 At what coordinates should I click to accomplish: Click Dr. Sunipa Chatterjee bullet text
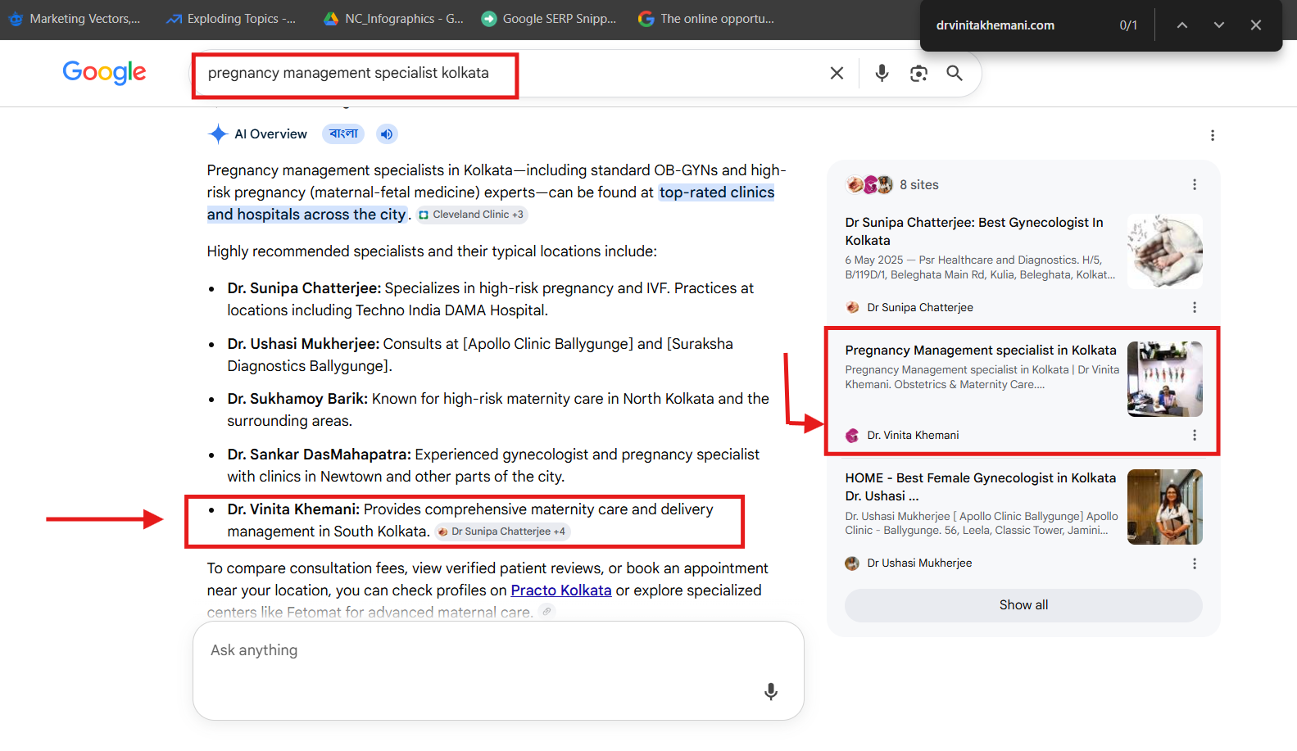pyautogui.click(x=491, y=299)
